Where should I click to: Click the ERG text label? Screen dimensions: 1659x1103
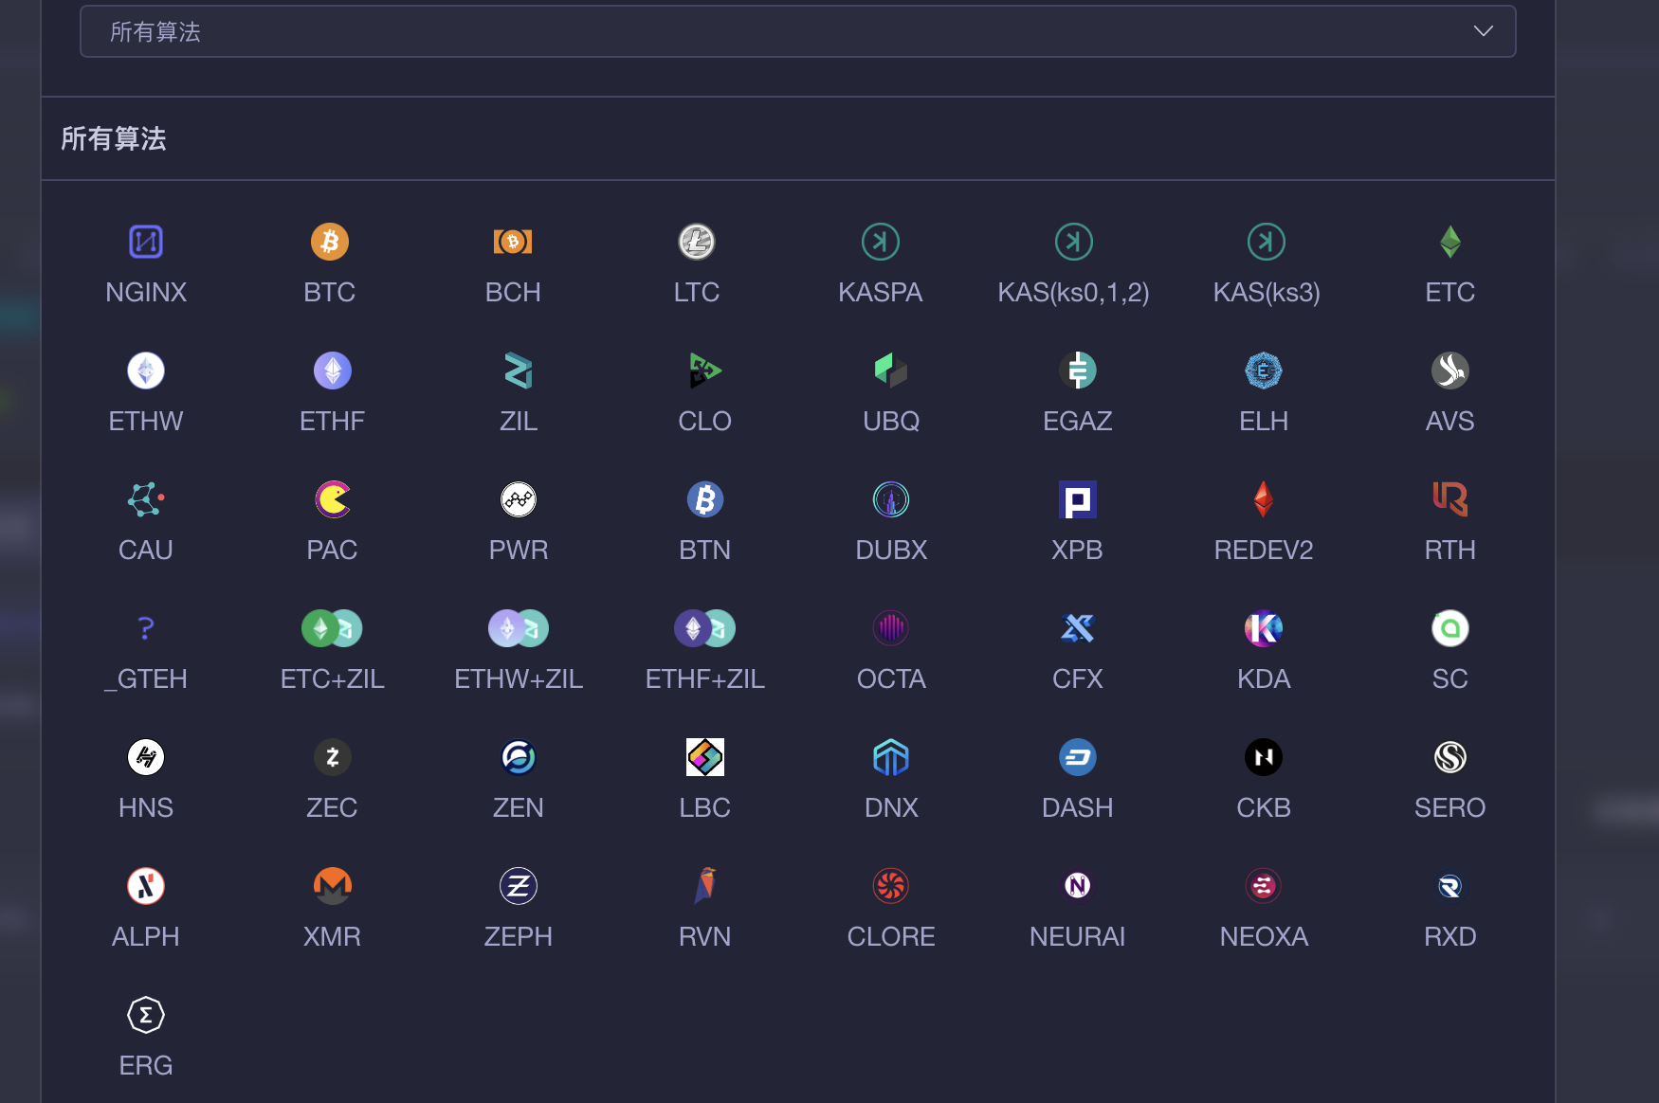[146, 1065]
